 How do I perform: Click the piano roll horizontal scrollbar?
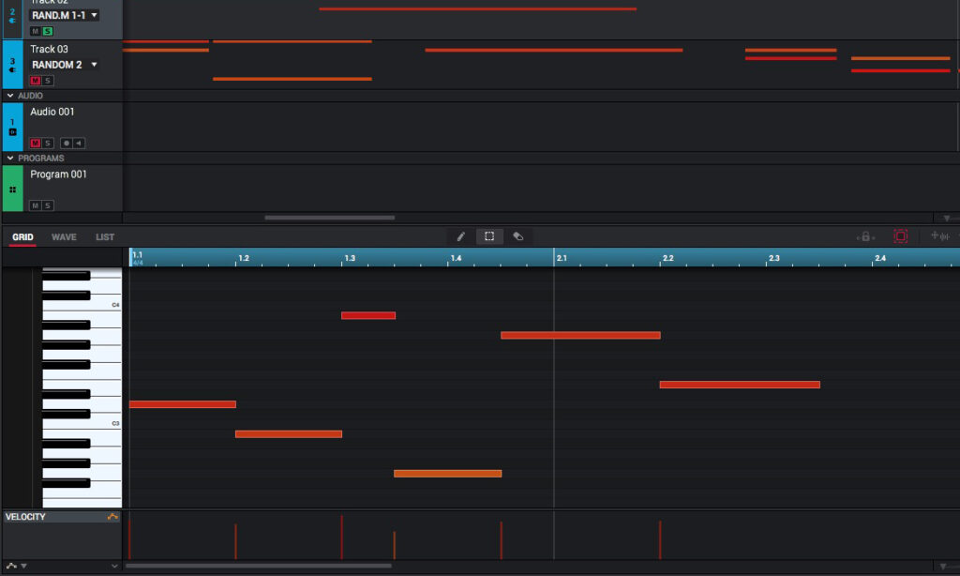click(x=259, y=566)
